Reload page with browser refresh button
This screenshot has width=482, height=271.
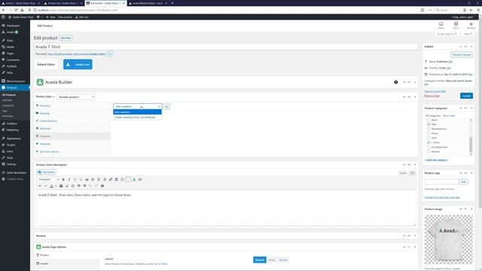(x=16, y=10)
